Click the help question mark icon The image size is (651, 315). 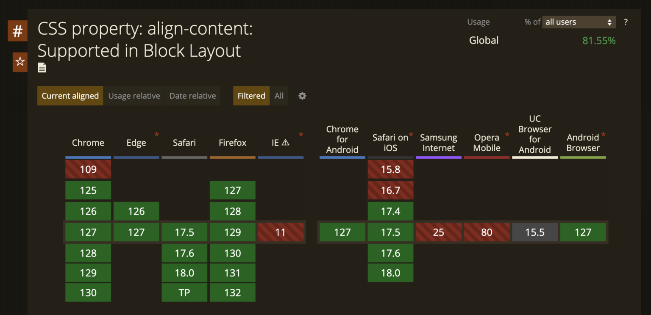click(626, 22)
